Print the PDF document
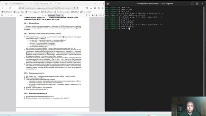The image size is (206, 116). 97,15
